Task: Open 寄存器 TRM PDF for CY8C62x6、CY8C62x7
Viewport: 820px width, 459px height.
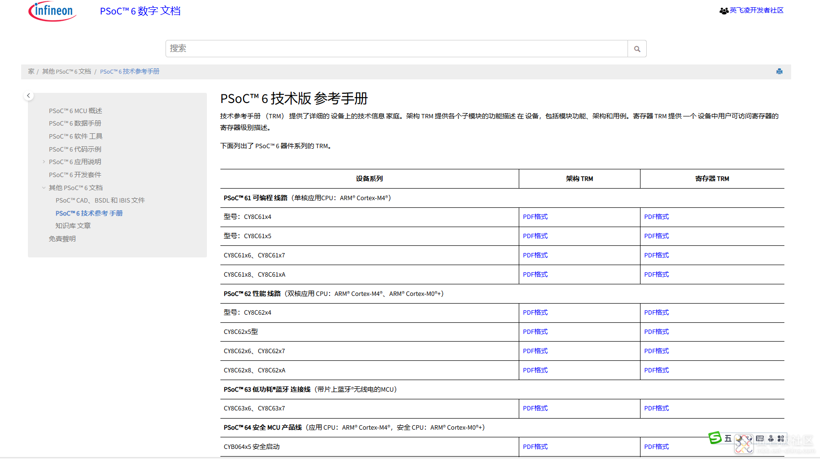Action: coord(656,351)
